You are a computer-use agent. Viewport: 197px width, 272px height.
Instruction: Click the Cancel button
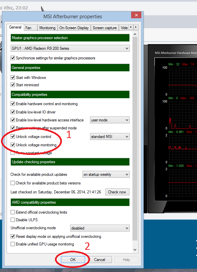[100, 259]
